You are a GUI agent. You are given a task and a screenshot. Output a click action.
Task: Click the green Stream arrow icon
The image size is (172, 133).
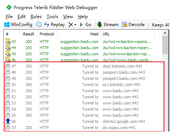(99, 25)
